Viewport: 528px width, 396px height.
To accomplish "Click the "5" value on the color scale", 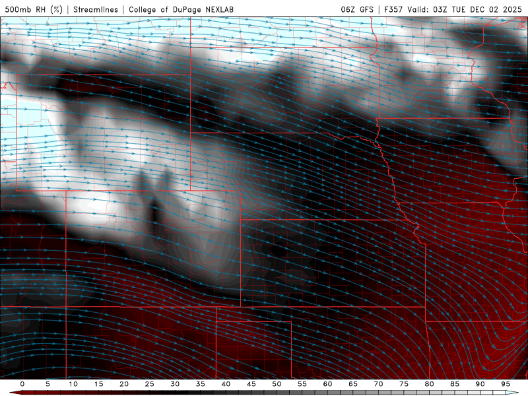I will tap(48, 384).
